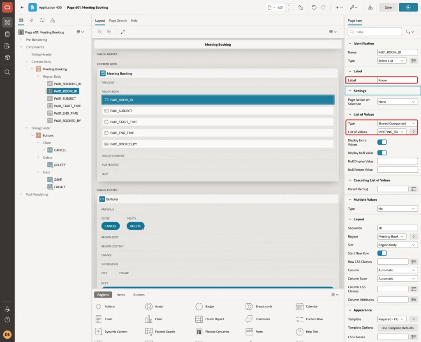
Task: Click the Save button
Action: [x=388, y=7]
